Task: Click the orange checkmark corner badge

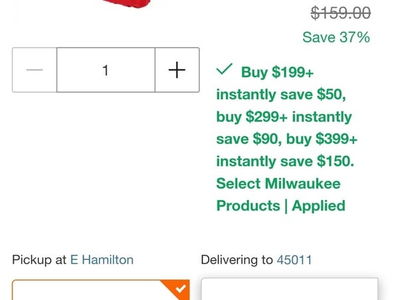Action: [x=178, y=289]
